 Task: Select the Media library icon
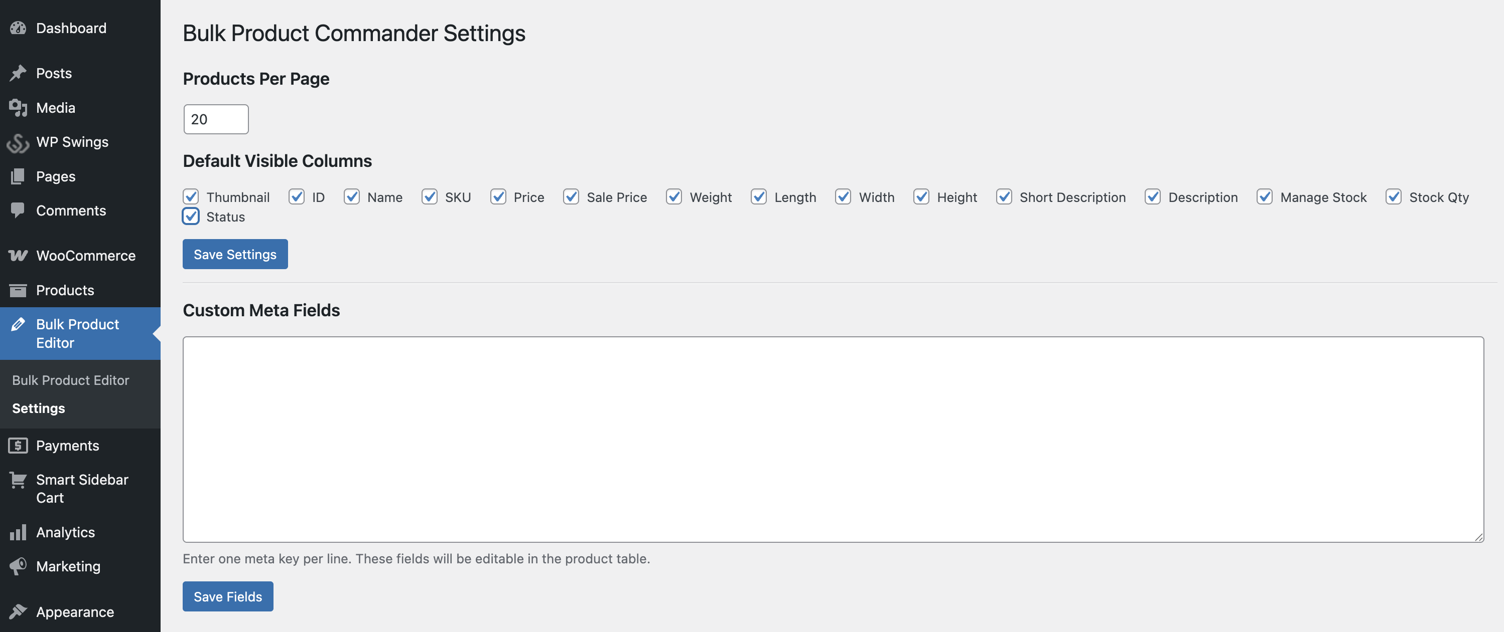[x=18, y=107]
